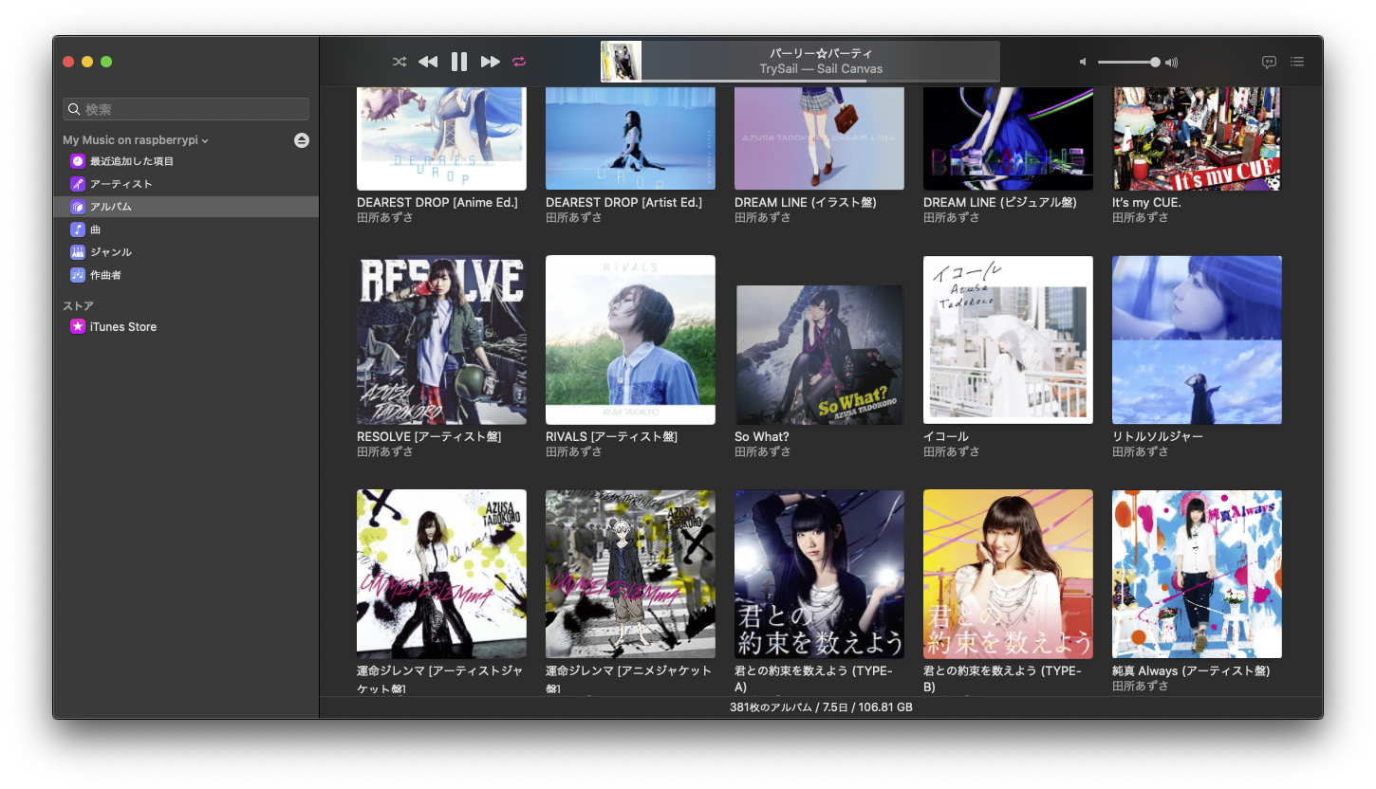
Task: Open 君との約束を数えよう (TYPE-A) cover
Action: (x=819, y=574)
